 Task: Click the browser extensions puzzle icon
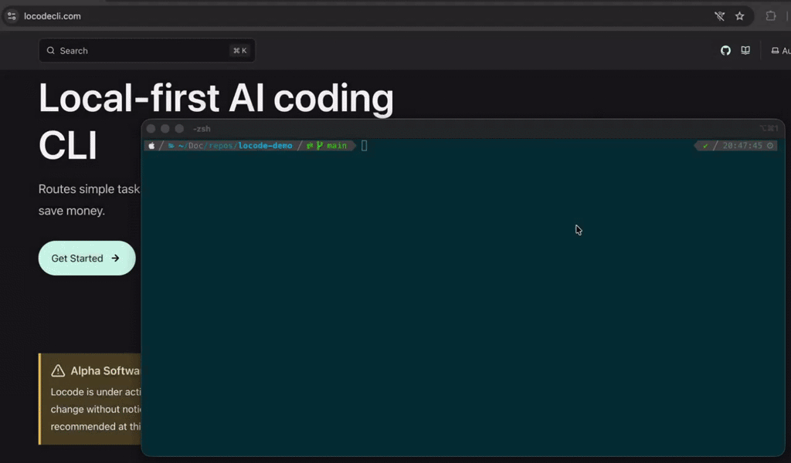770,15
